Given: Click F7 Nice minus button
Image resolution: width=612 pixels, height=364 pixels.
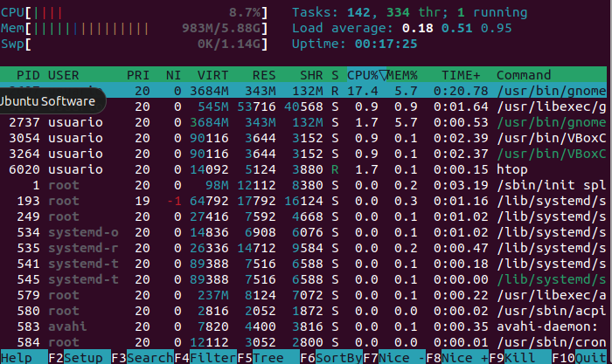Looking at the screenshot, I should 394,357.
